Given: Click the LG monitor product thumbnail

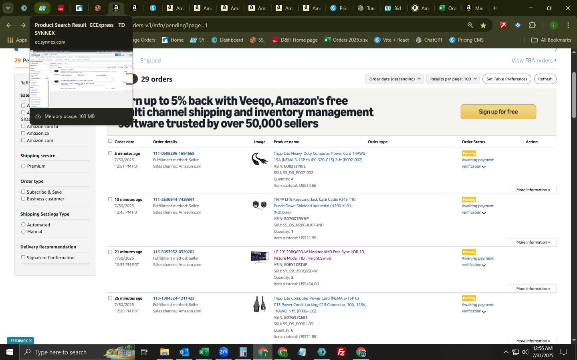Looking at the screenshot, I should pyautogui.click(x=260, y=257).
